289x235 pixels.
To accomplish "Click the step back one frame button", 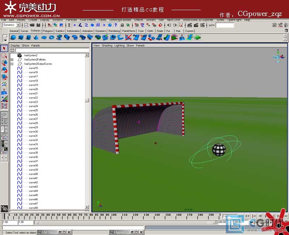I will 247,216.
